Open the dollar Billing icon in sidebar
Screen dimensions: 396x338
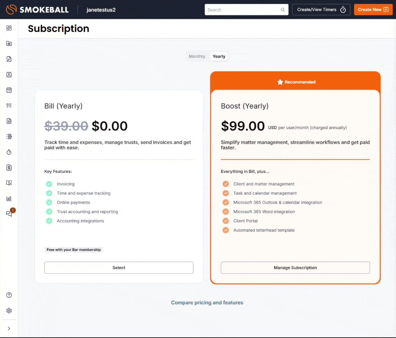[9, 167]
